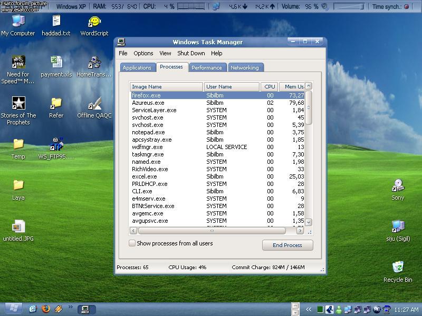Click the End Process button
This screenshot has height=316, width=422.
point(287,245)
